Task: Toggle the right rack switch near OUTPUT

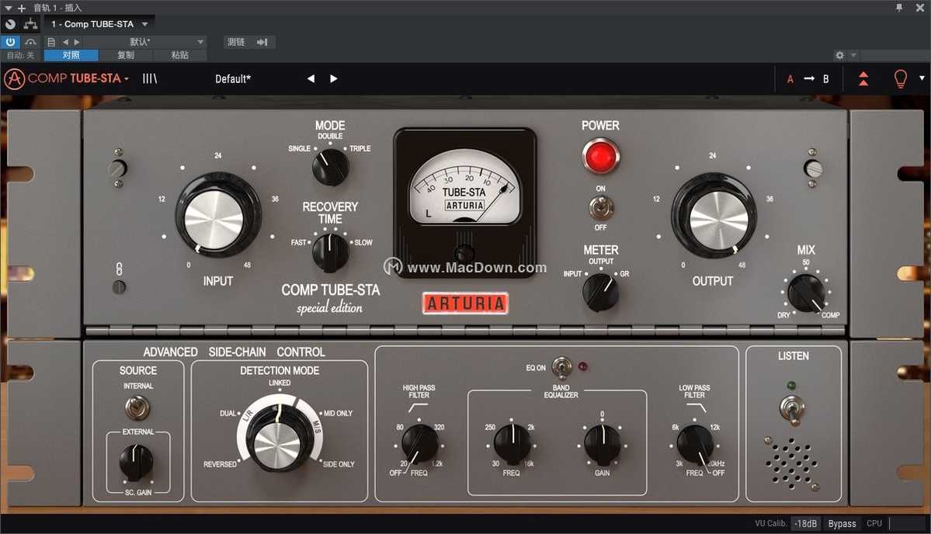Action: coord(813,168)
